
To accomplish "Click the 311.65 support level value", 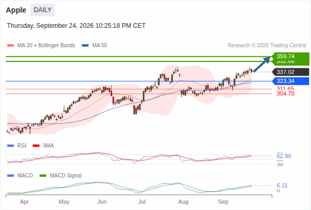I will (285, 89).
